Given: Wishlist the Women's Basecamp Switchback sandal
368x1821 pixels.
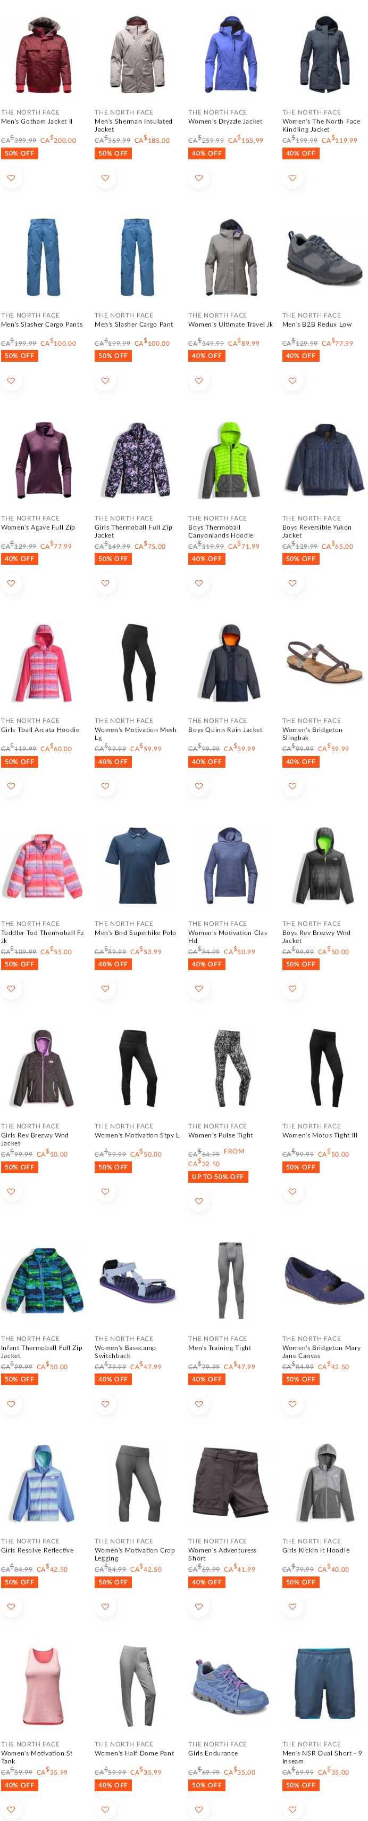Looking at the screenshot, I should [105, 1403].
